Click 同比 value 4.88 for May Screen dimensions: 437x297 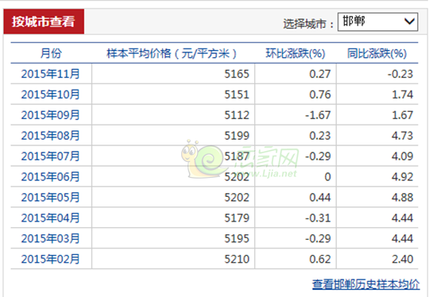[403, 198]
